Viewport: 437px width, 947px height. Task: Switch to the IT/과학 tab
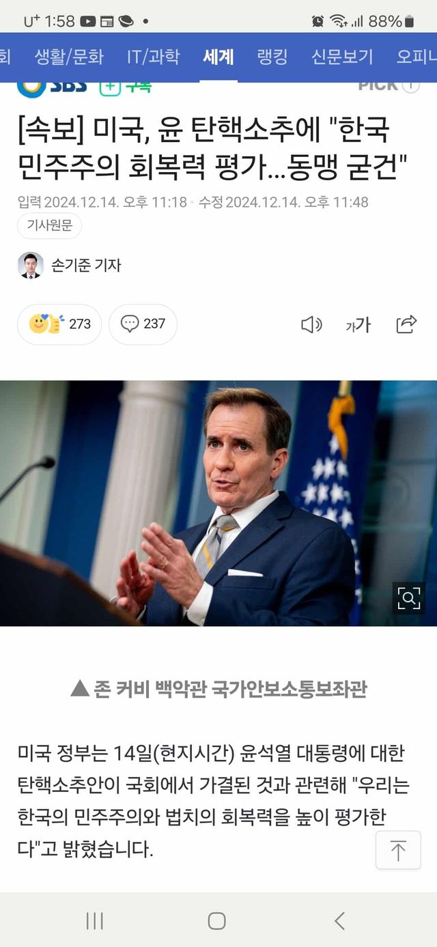click(153, 57)
